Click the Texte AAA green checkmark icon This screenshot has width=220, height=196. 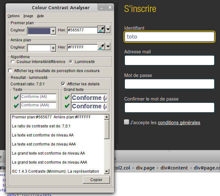point(16,105)
